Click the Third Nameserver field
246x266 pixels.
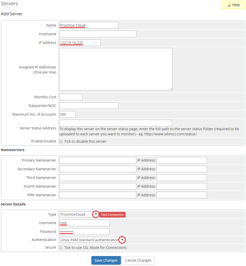[x=98, y=178]
